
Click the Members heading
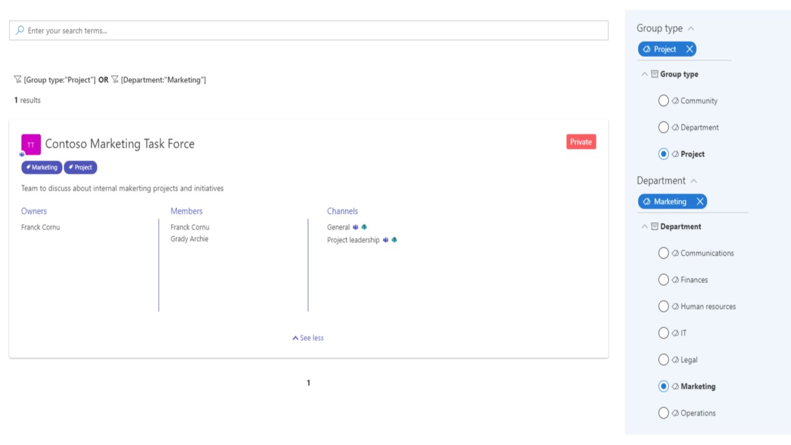tap(186, 211)
